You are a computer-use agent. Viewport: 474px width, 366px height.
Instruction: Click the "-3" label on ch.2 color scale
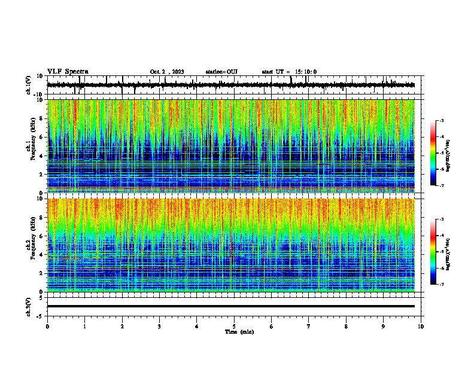click(441, 219)
